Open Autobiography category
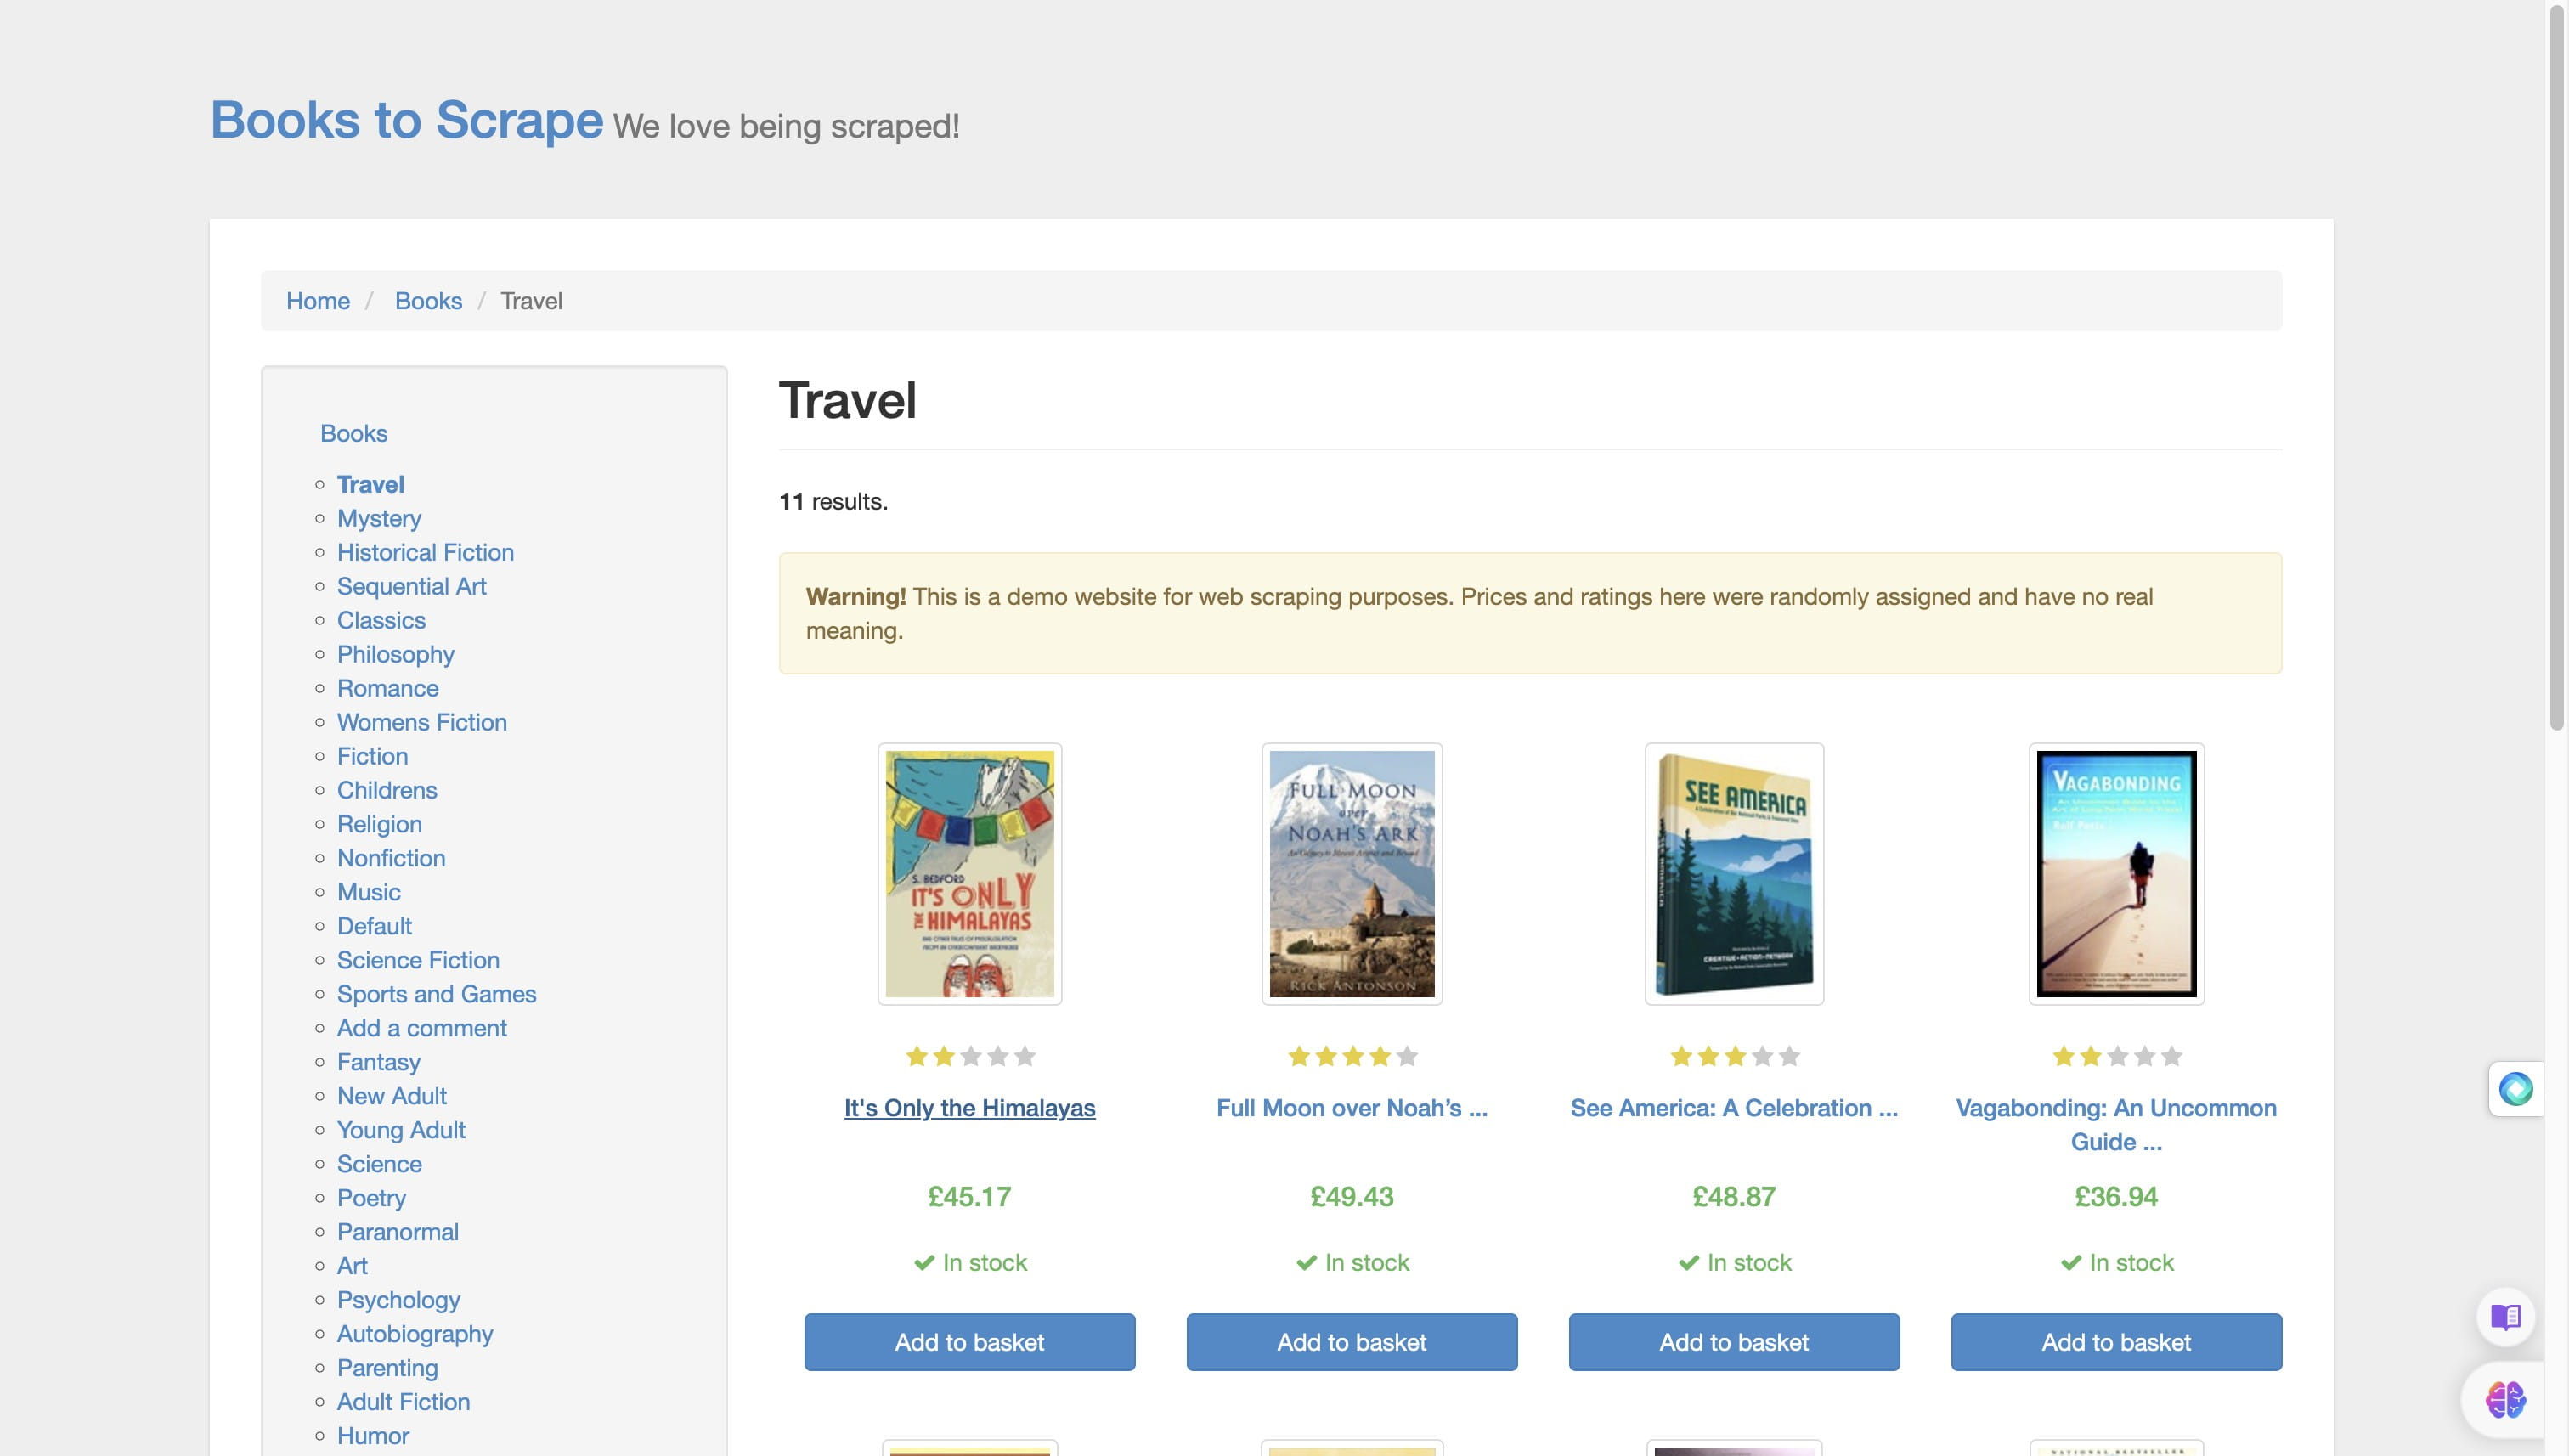The width and height of the screenshot is (2569, 1456). (x=415, y=1334)
